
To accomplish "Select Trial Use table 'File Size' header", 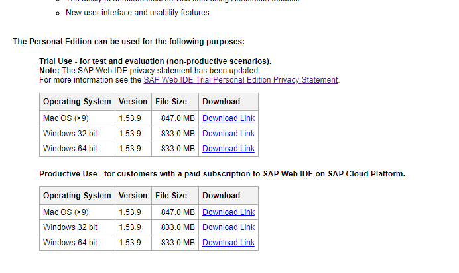I will 174,102.
